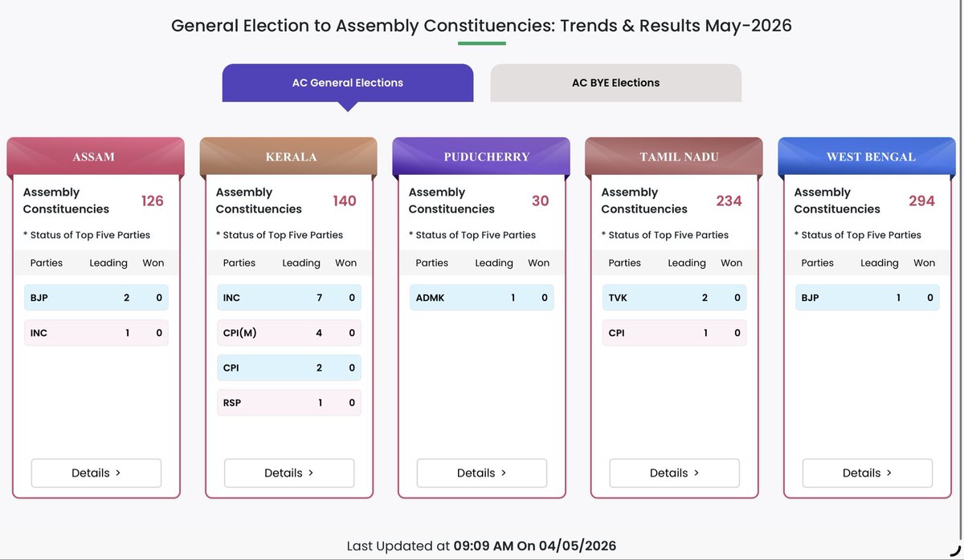This screenshot has height=560, width=964.
Task: Click the ADMK row in Puducherry
Action: point(482,298)
